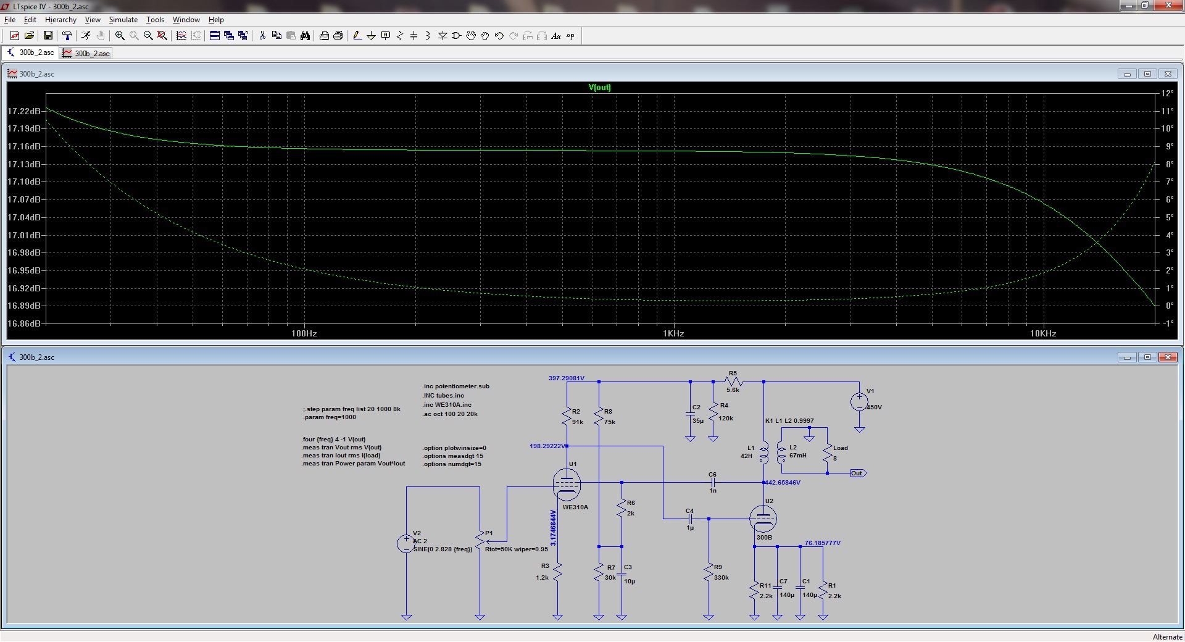Open the Control Panel hammer icon
Screen dimensions: 1185x642
coord(67,36)
